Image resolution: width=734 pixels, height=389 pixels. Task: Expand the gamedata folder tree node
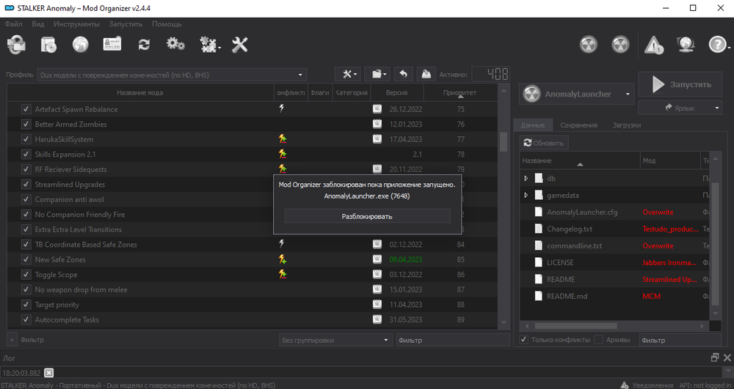point(526,196)
